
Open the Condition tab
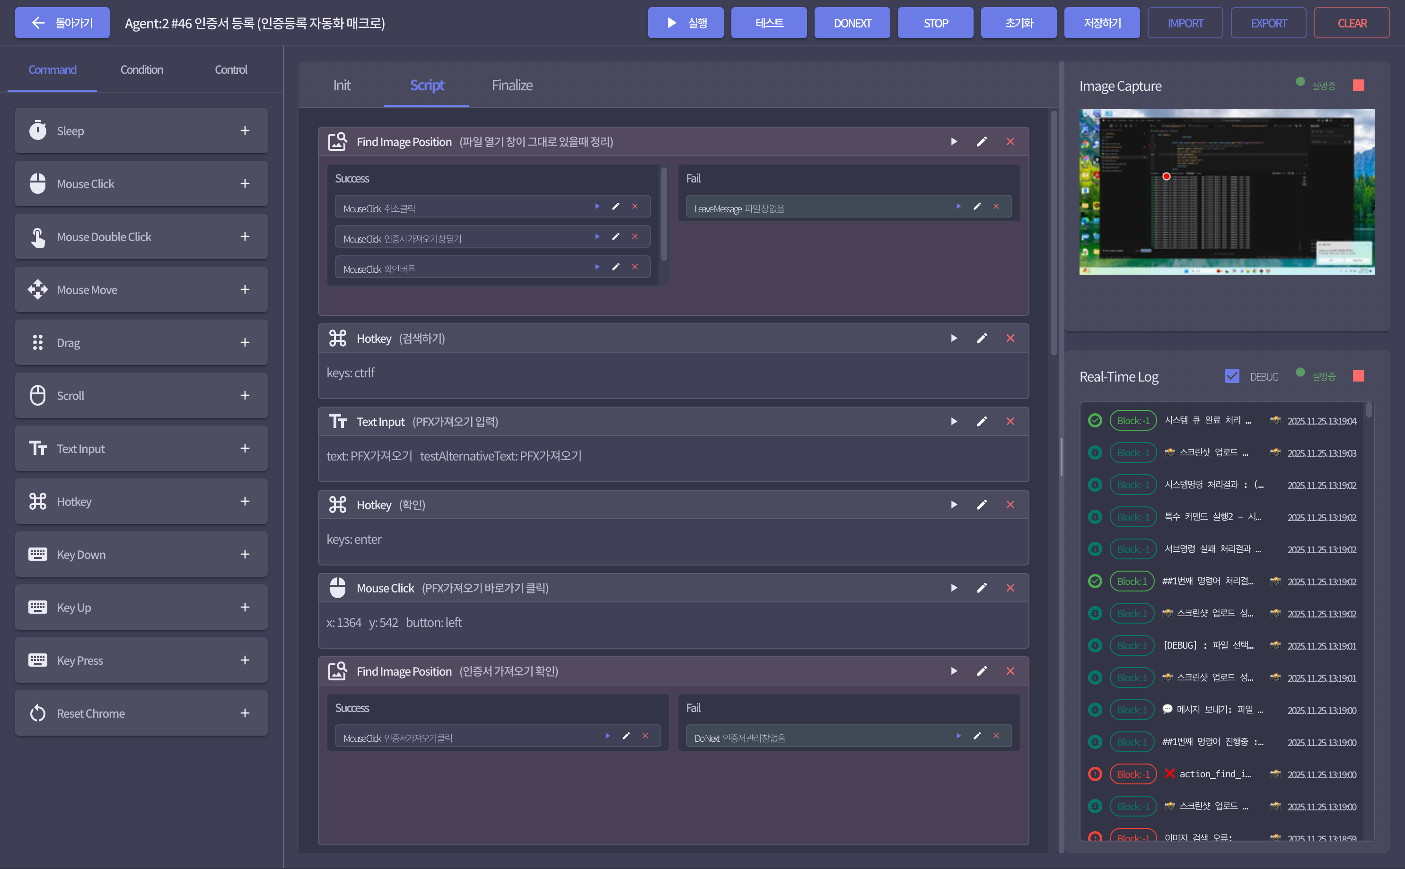click(x=141, y=70)
